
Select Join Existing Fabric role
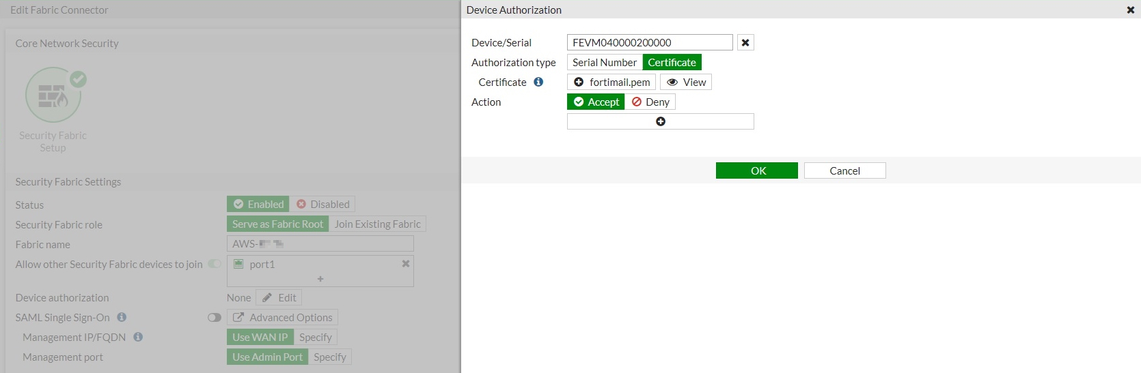tap(378, 224)
